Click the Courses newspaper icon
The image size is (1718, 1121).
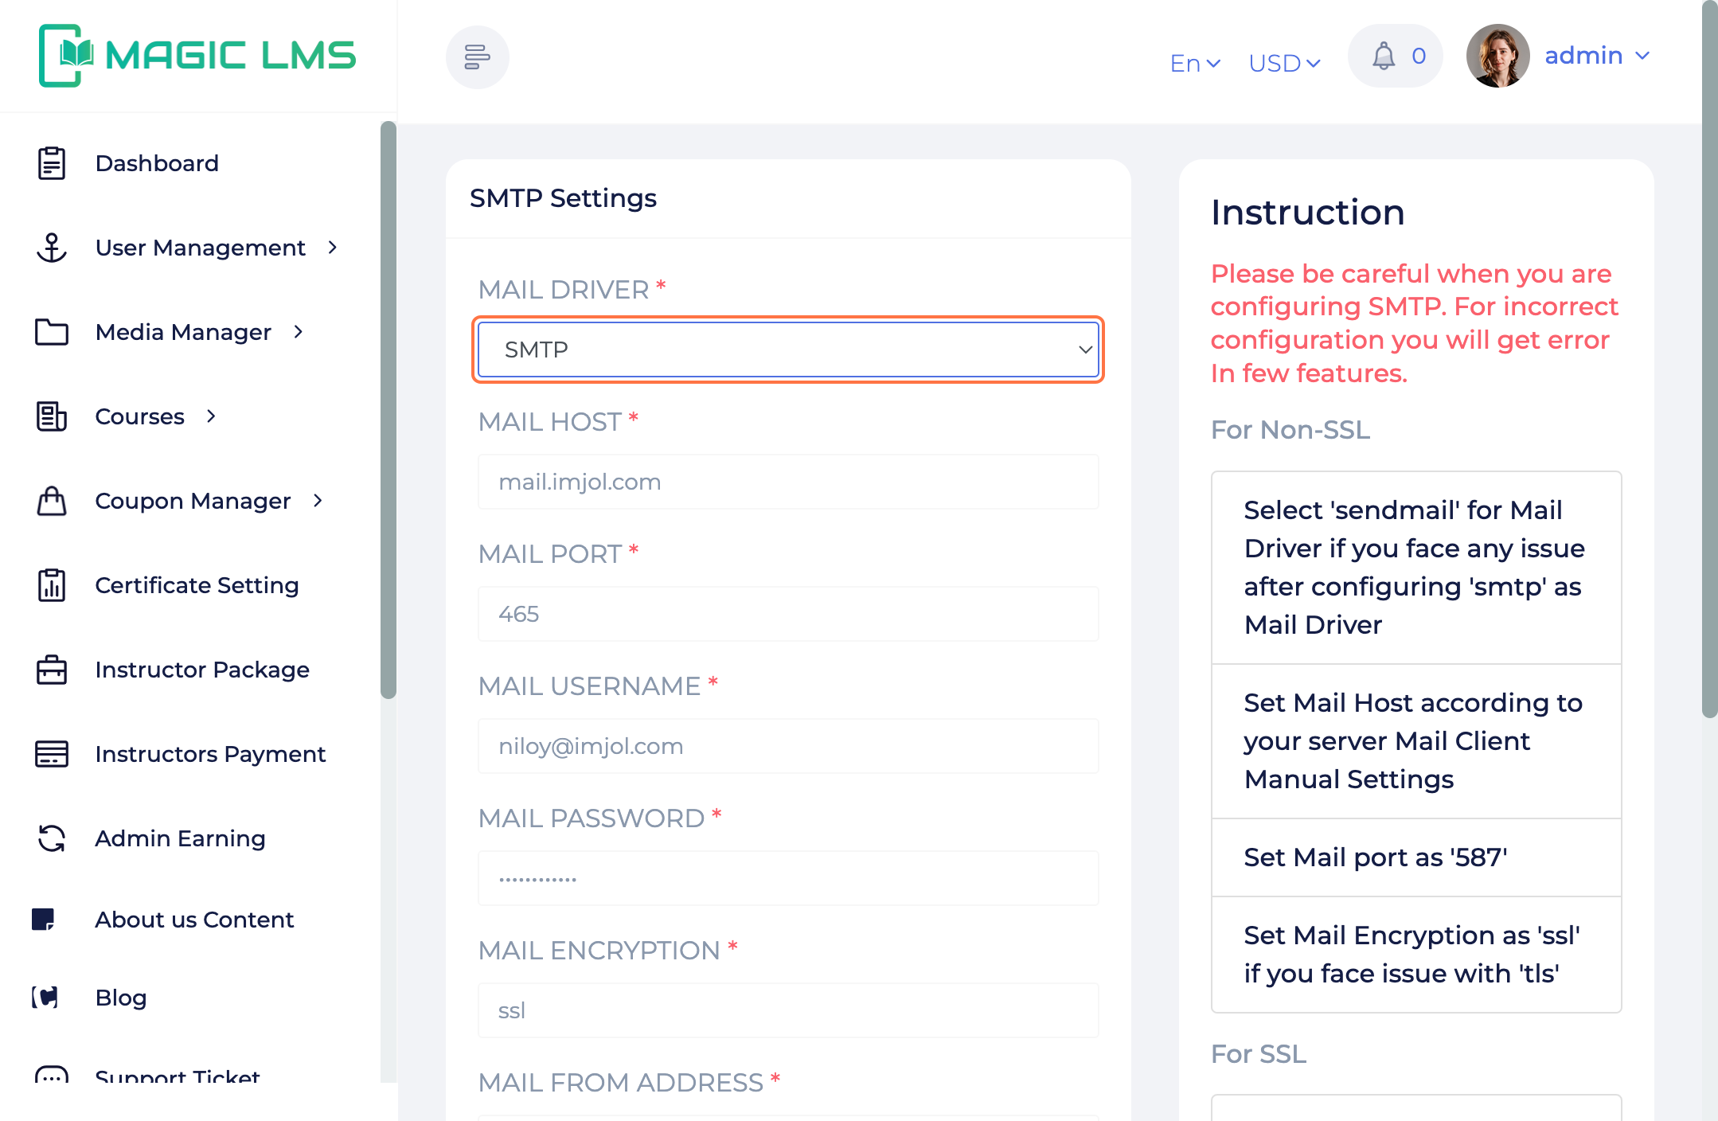pos(52,416)
